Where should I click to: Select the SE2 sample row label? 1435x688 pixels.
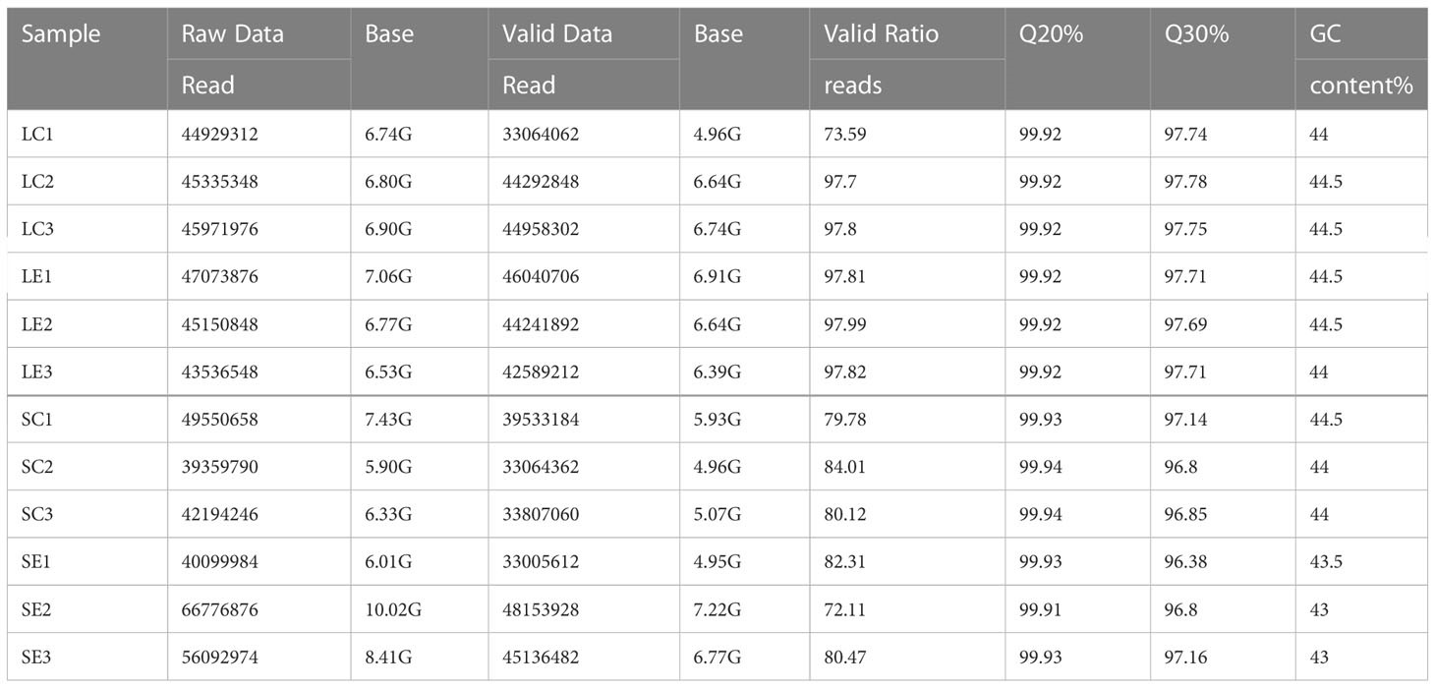pos(38,609)
